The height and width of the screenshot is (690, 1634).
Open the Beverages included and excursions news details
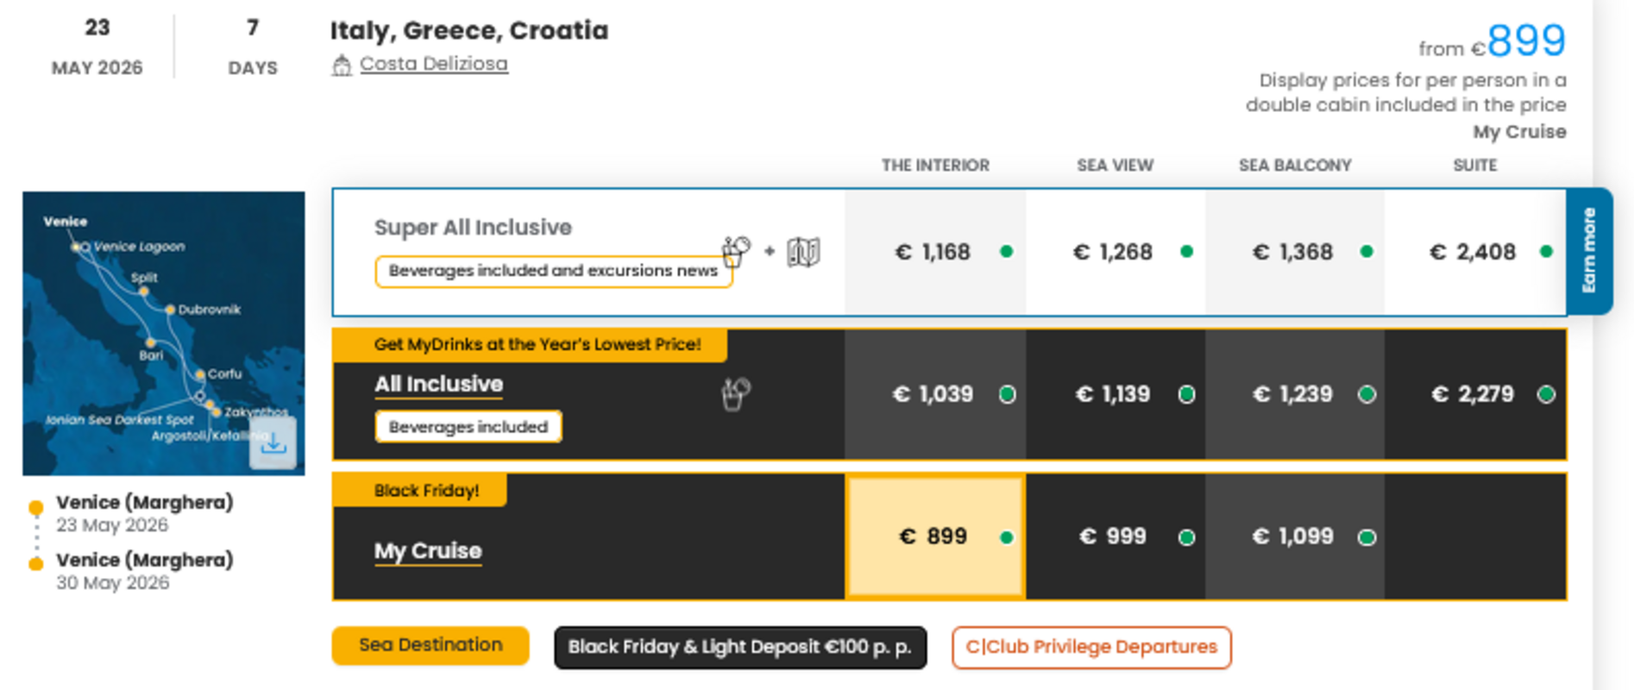tap(553, 270)
